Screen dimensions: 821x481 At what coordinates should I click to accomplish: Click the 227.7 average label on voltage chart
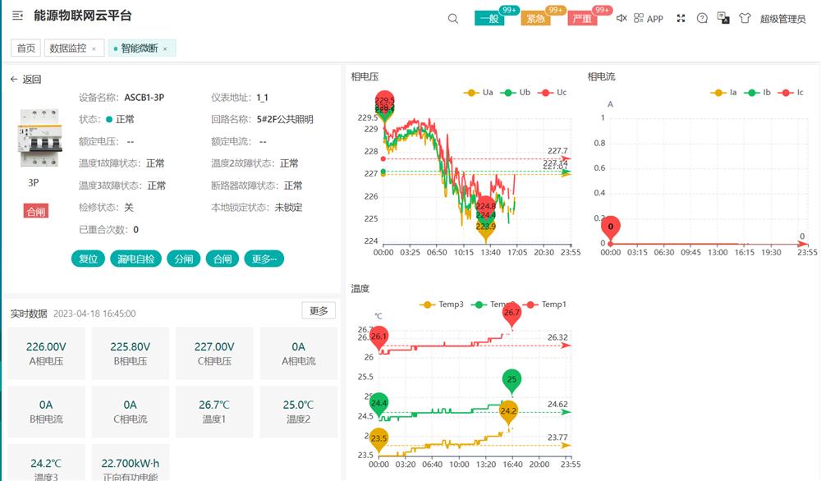click(557, 151)
